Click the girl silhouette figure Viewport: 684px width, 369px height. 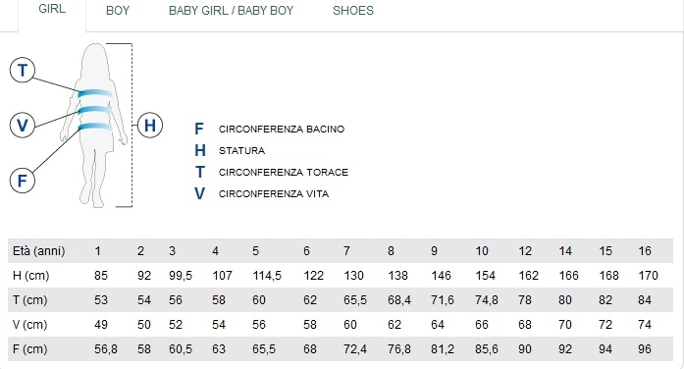point(94,126)
